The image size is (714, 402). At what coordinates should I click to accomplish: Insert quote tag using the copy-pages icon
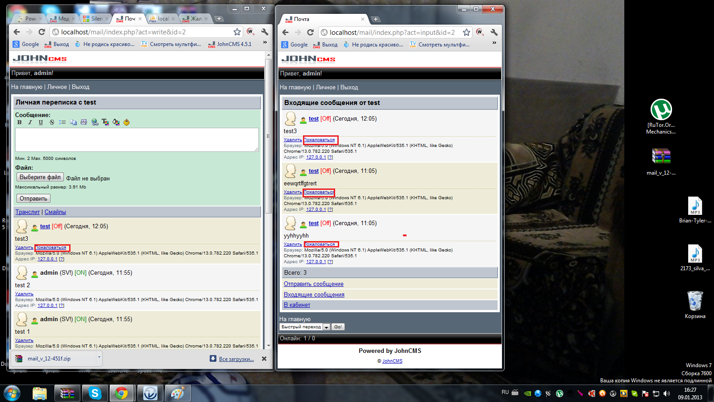[73, 122]
